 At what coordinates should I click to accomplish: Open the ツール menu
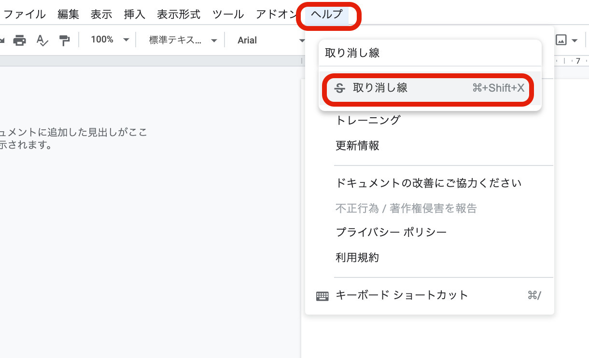tap(228, 14)
